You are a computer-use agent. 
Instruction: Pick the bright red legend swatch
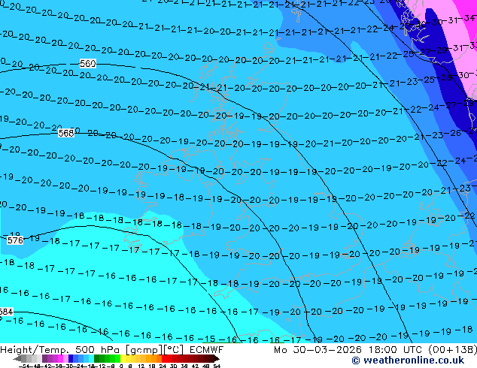pos(164,359)
